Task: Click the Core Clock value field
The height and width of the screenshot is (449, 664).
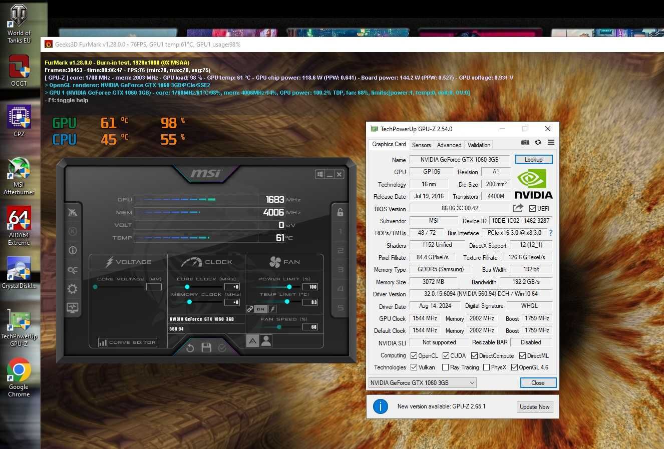Action: (x=232, y=287)
